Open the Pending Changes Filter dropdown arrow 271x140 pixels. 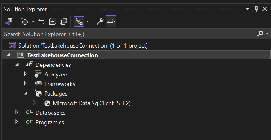tap(33, 22)
